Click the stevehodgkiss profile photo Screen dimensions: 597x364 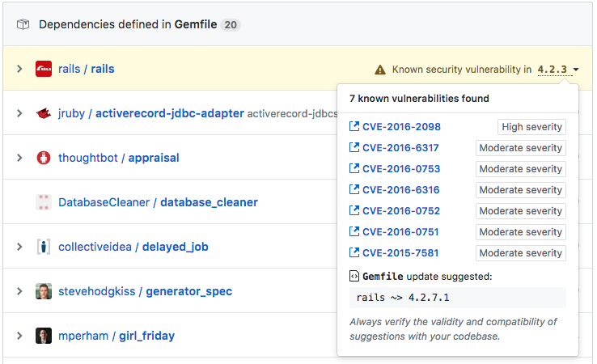[44, 291]
